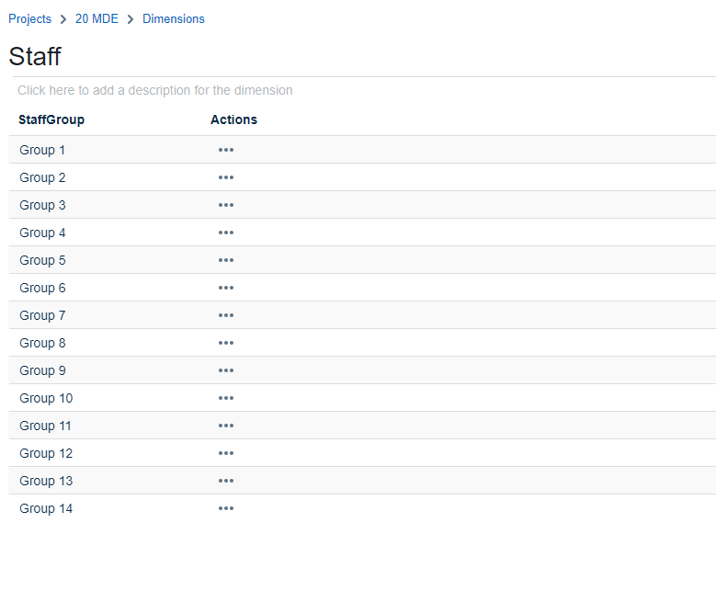
Task: Expand the actions dropdown for Group 2
Action: tap(226, 177)
